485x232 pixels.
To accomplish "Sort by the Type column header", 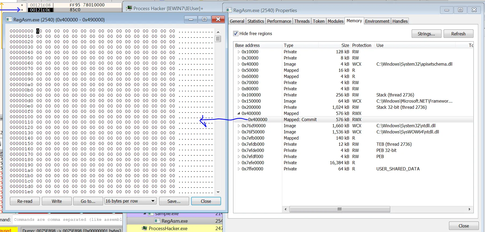I will coord(300,45).
